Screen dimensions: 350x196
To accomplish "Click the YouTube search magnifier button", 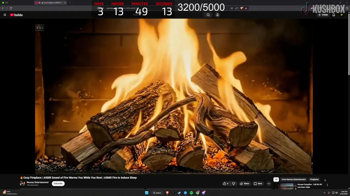I will pyautogui.click(x=208, y=15).
